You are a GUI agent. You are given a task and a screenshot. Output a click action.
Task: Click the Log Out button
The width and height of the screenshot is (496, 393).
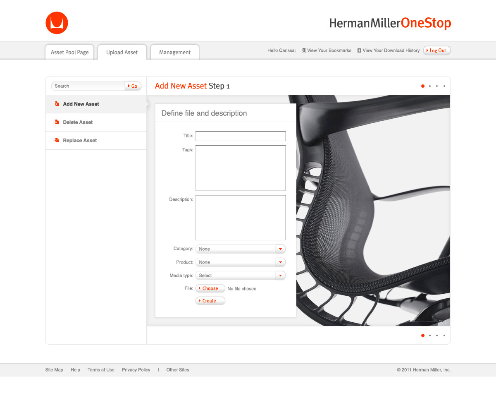[437, 50]
